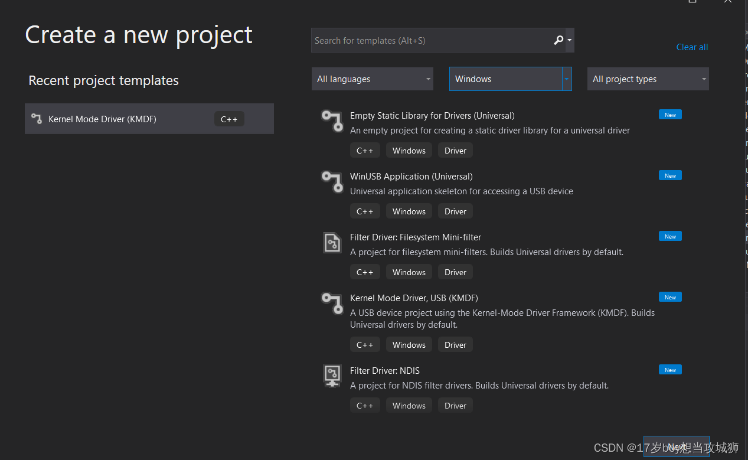Click the Filter Driver: NDIS network icon
Viewport: 748px width, 460px height.
point(332,376)
